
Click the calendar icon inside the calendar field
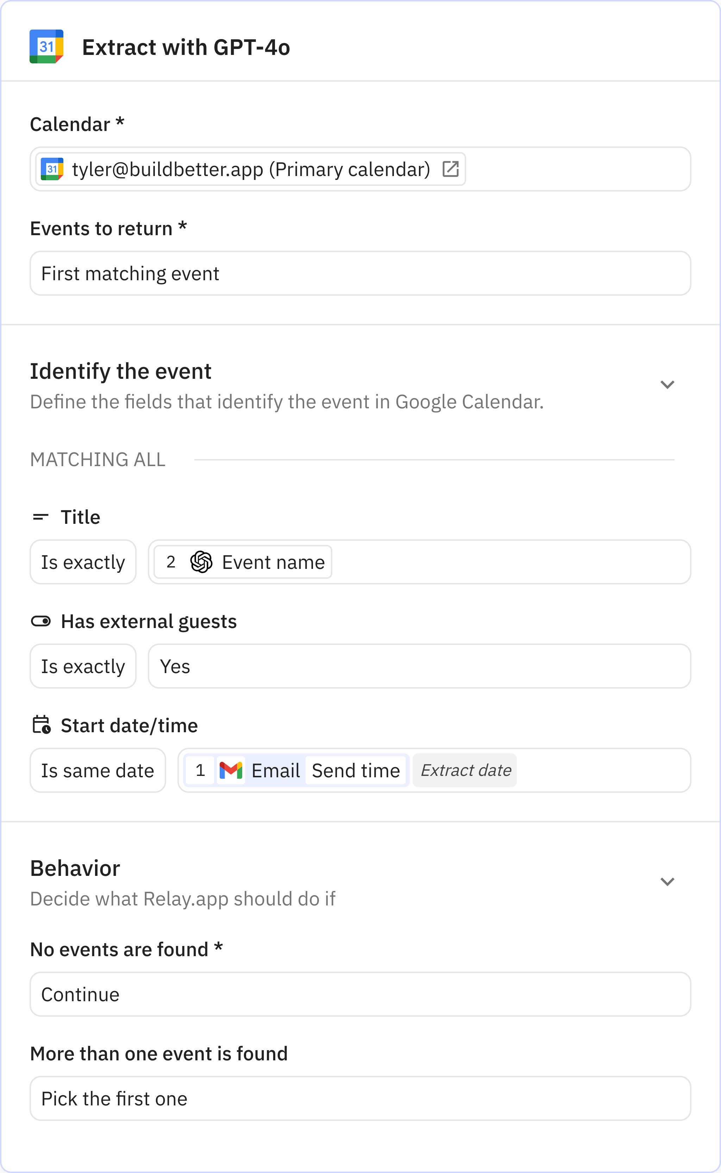point(52,168)
